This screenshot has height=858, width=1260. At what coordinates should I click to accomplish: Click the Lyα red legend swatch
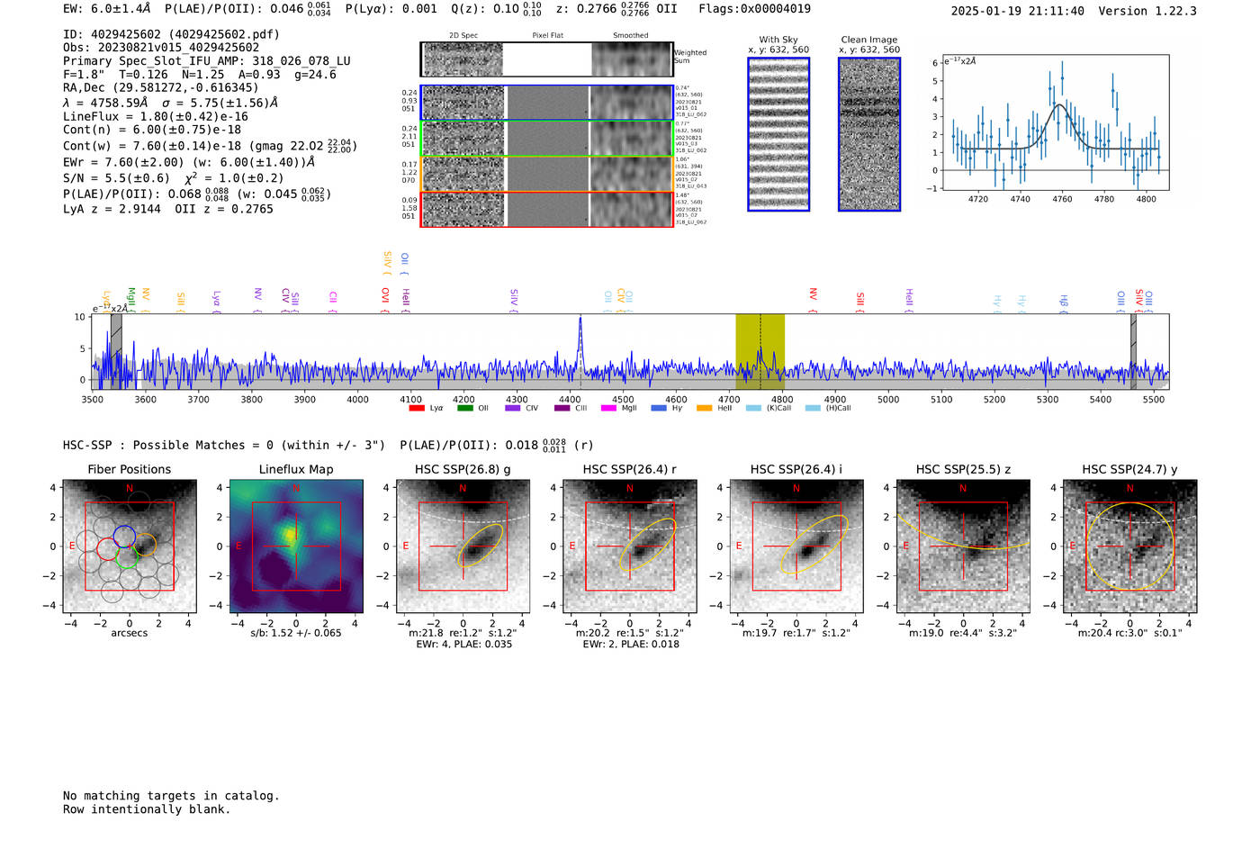[x=417, y=409]
